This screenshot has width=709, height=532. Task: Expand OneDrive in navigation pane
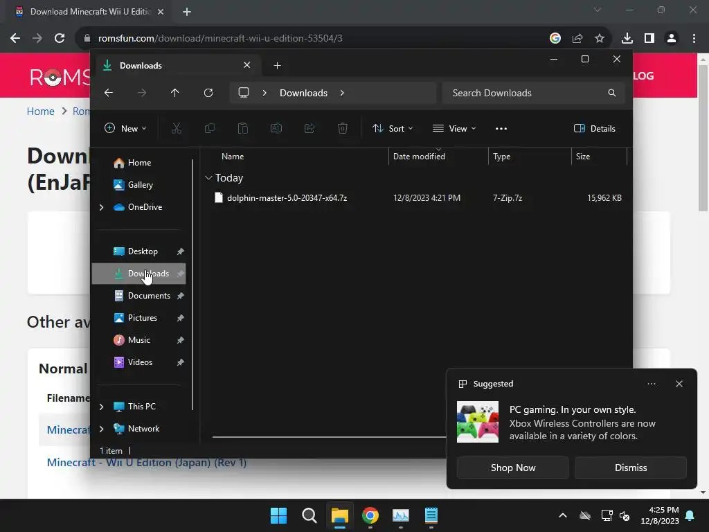tap(101, 207)
